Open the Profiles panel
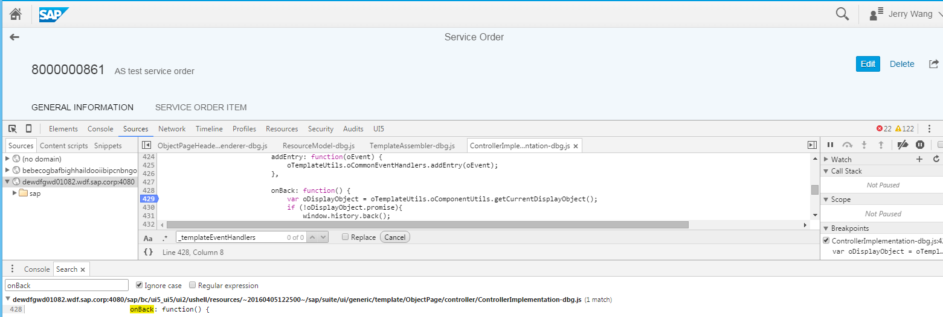 [x=244, y=129]
